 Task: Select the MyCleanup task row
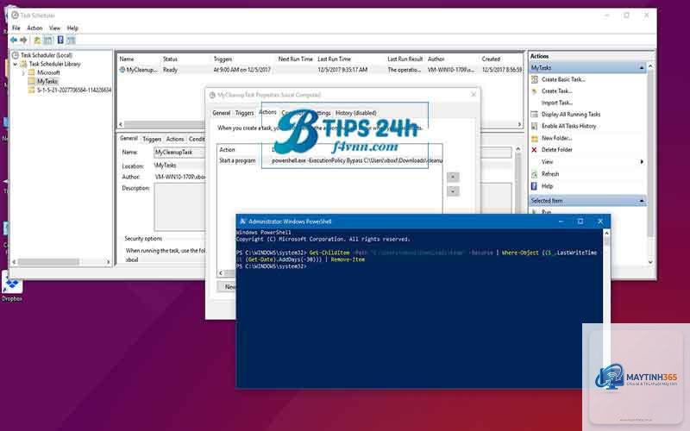point(320,70)
